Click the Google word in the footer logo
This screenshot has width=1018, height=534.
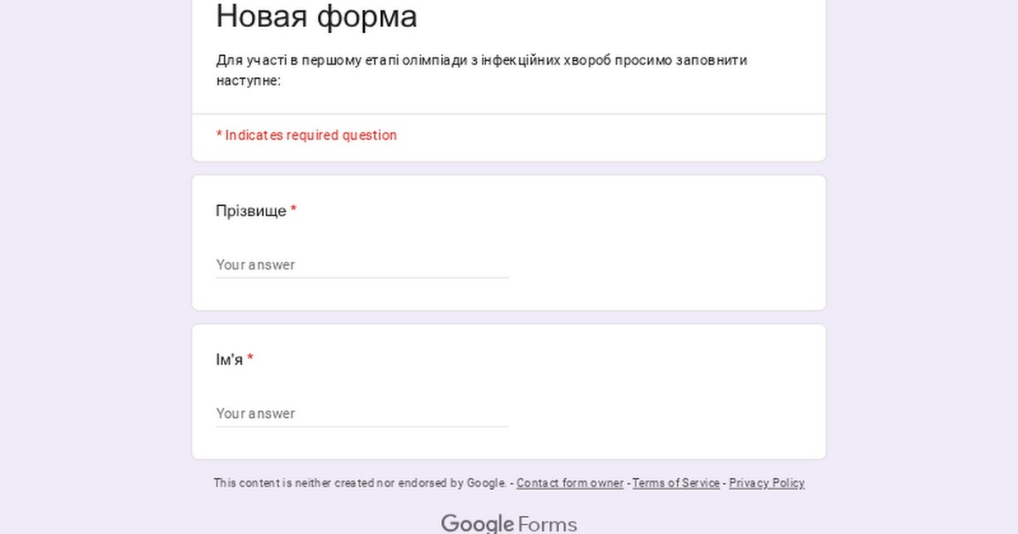pos(478,524)
